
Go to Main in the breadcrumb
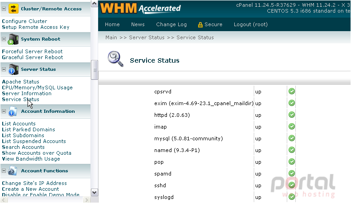click(x=111, y=37)
